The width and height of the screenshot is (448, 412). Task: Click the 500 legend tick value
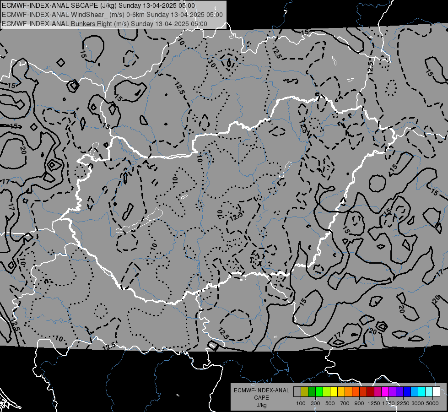point(330,403)
